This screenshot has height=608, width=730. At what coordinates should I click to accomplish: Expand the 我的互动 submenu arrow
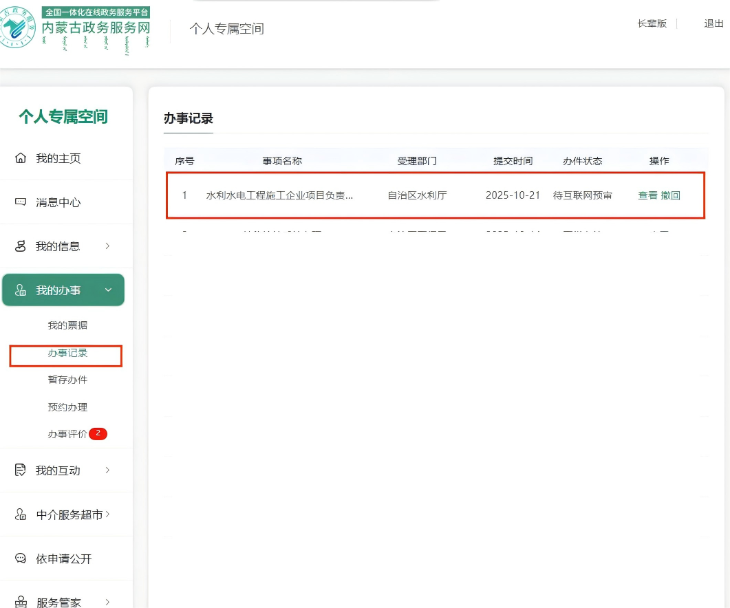[x=107, y=470]
